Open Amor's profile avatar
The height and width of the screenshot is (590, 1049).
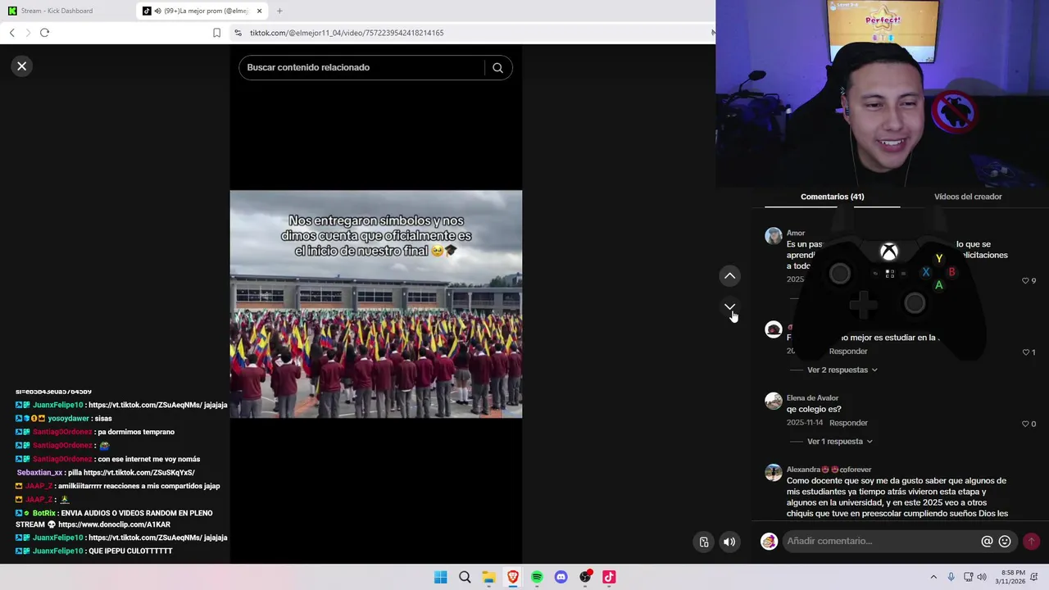tap(774, 236)
